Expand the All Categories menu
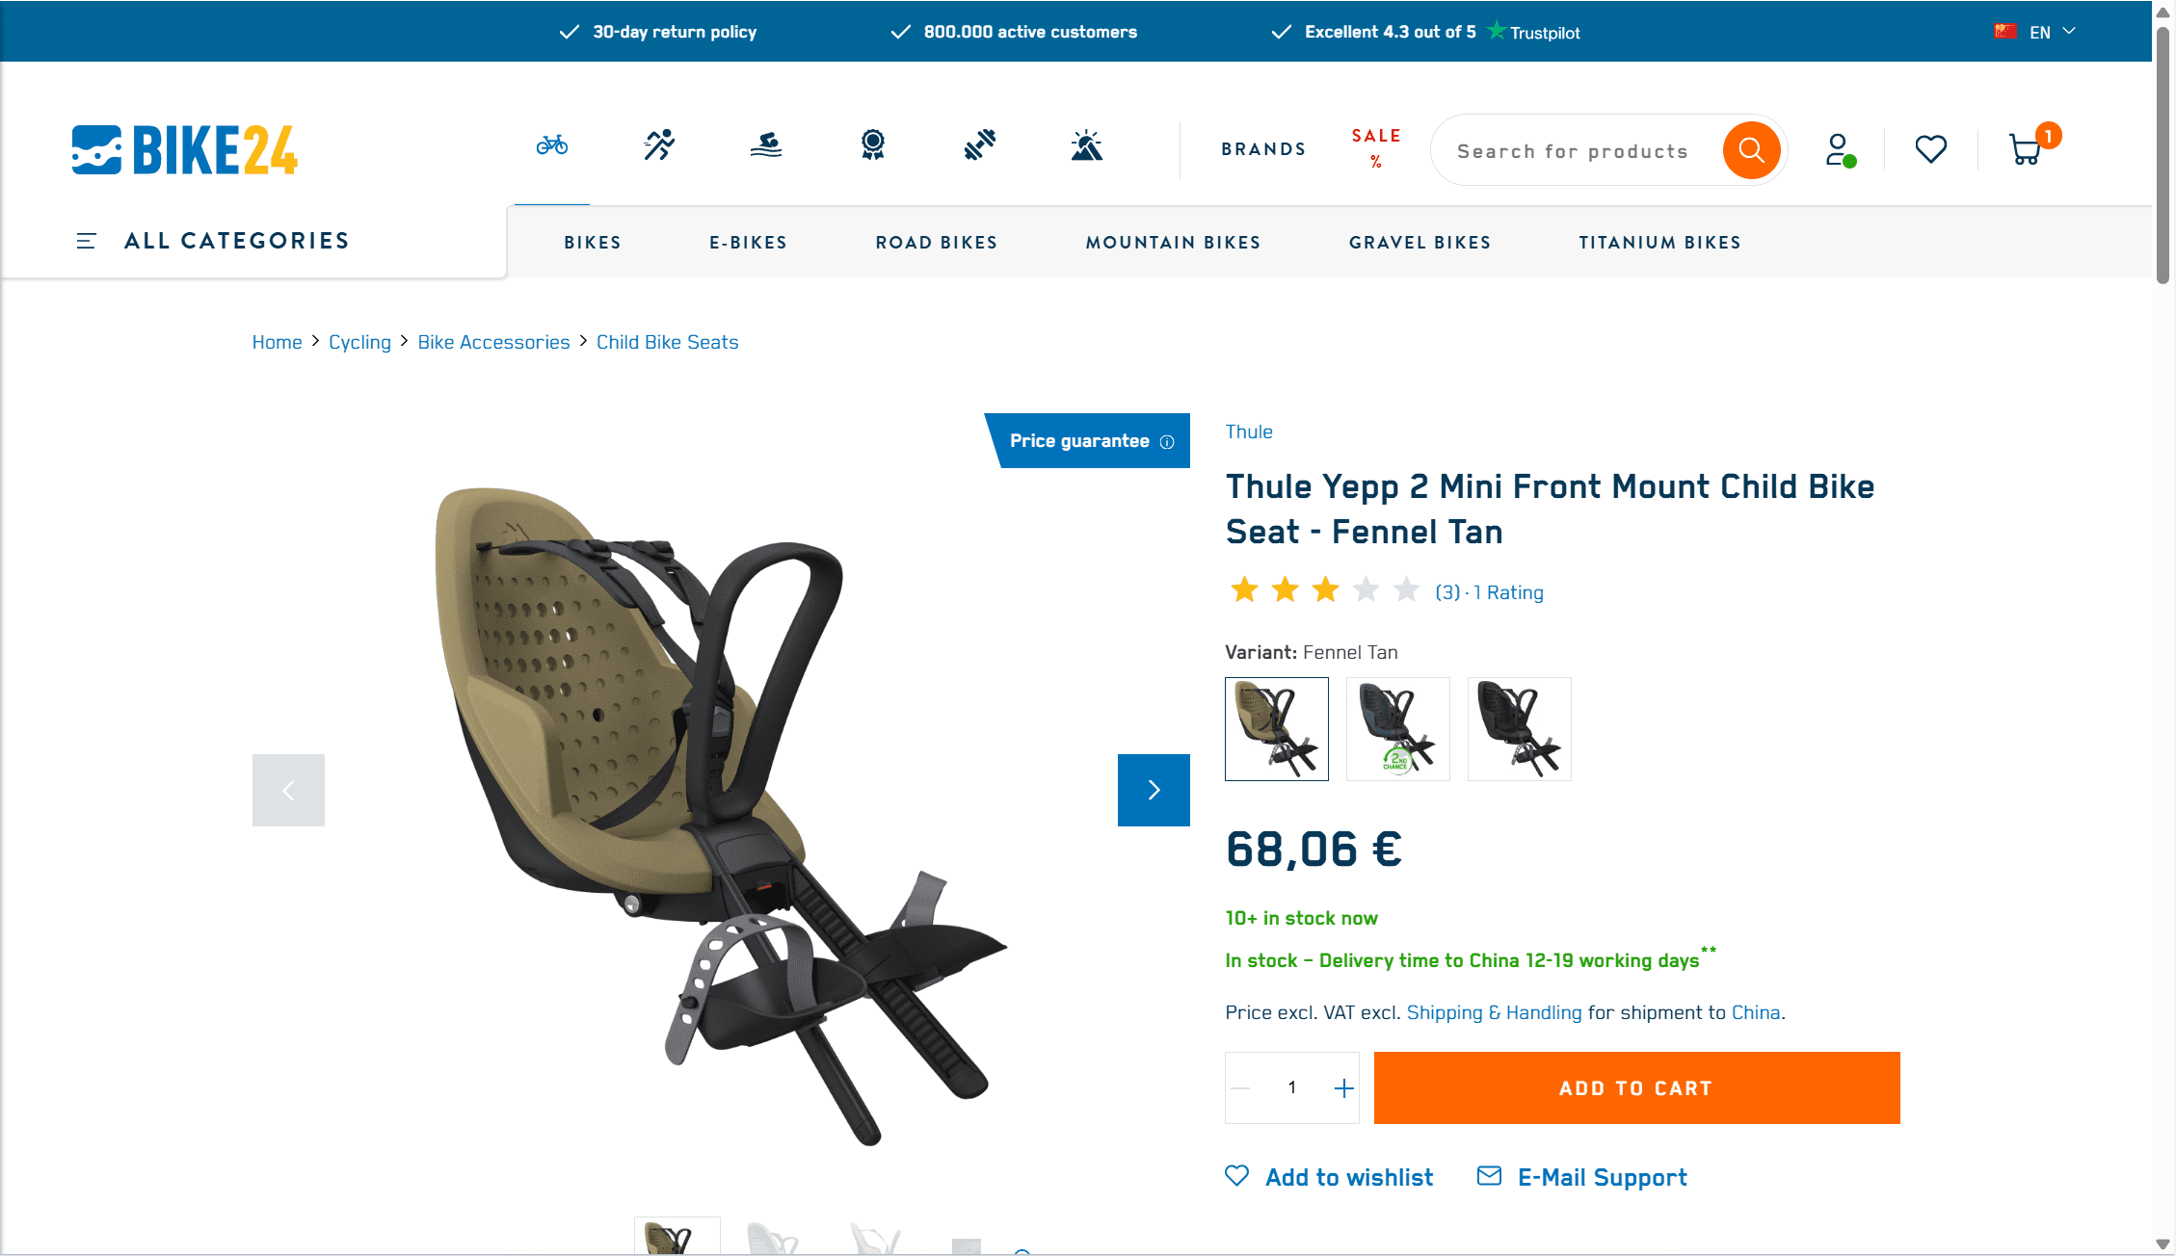2176x1256 pixels. pos(213,241)
